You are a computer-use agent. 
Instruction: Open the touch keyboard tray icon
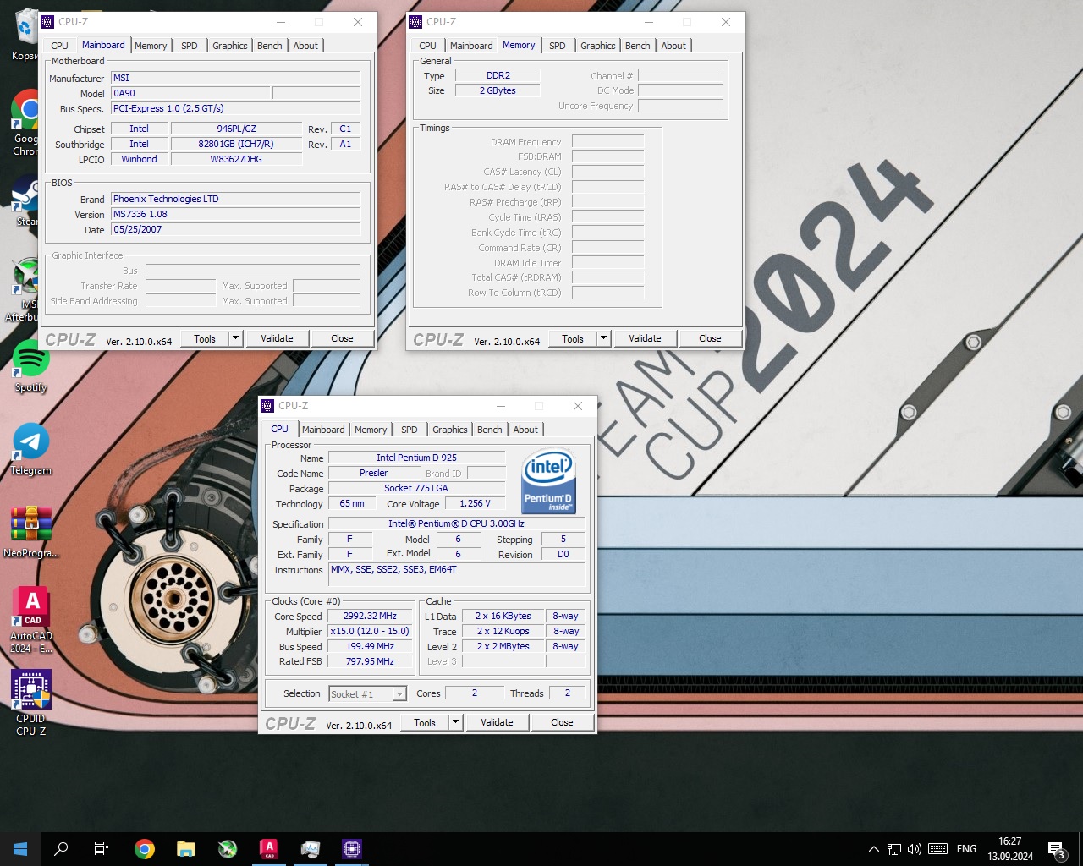[937, 849]
